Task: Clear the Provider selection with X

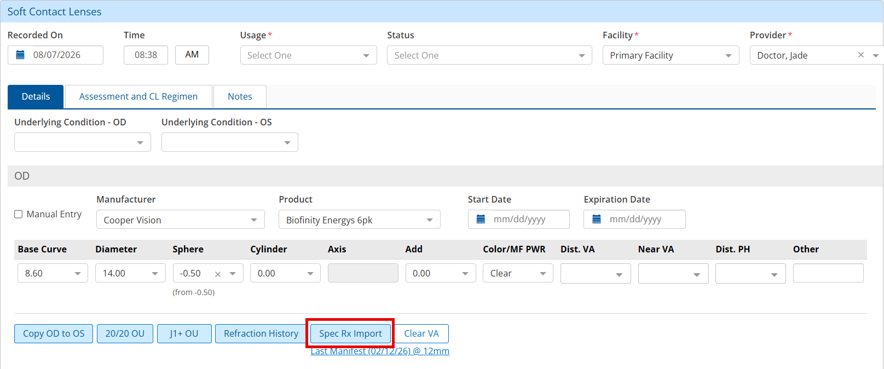Action: (x=861, y=55)
